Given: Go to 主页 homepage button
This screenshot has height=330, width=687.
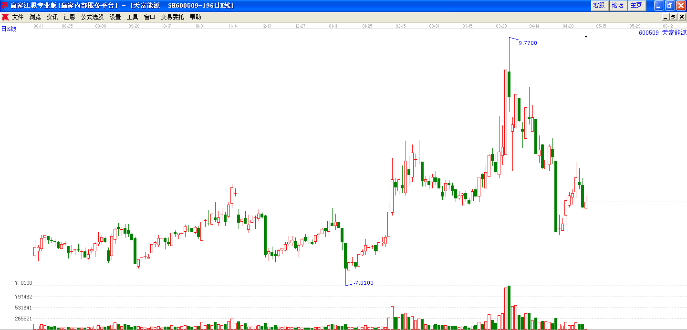Looking at the screenshot, I should (636, 5).
